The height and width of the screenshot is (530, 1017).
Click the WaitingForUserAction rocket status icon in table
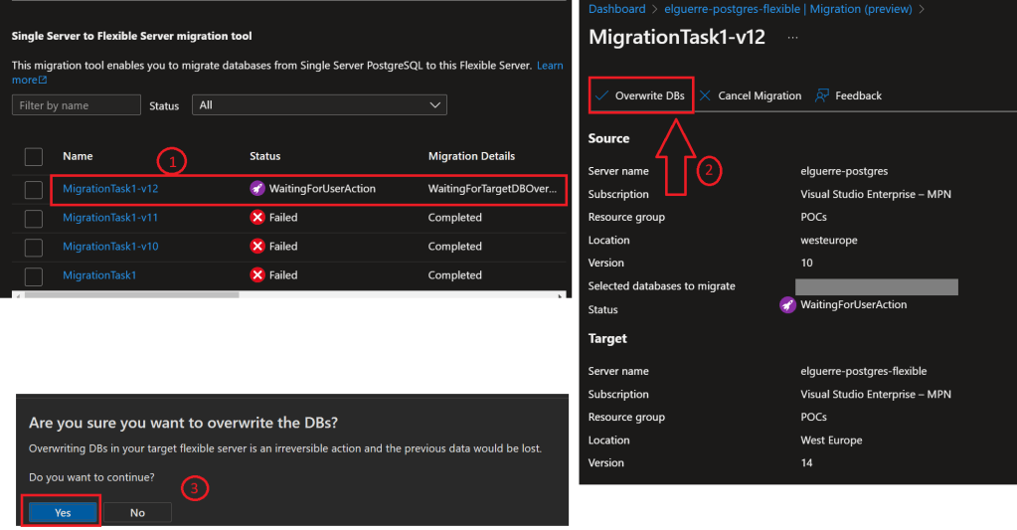pos(257,188)
